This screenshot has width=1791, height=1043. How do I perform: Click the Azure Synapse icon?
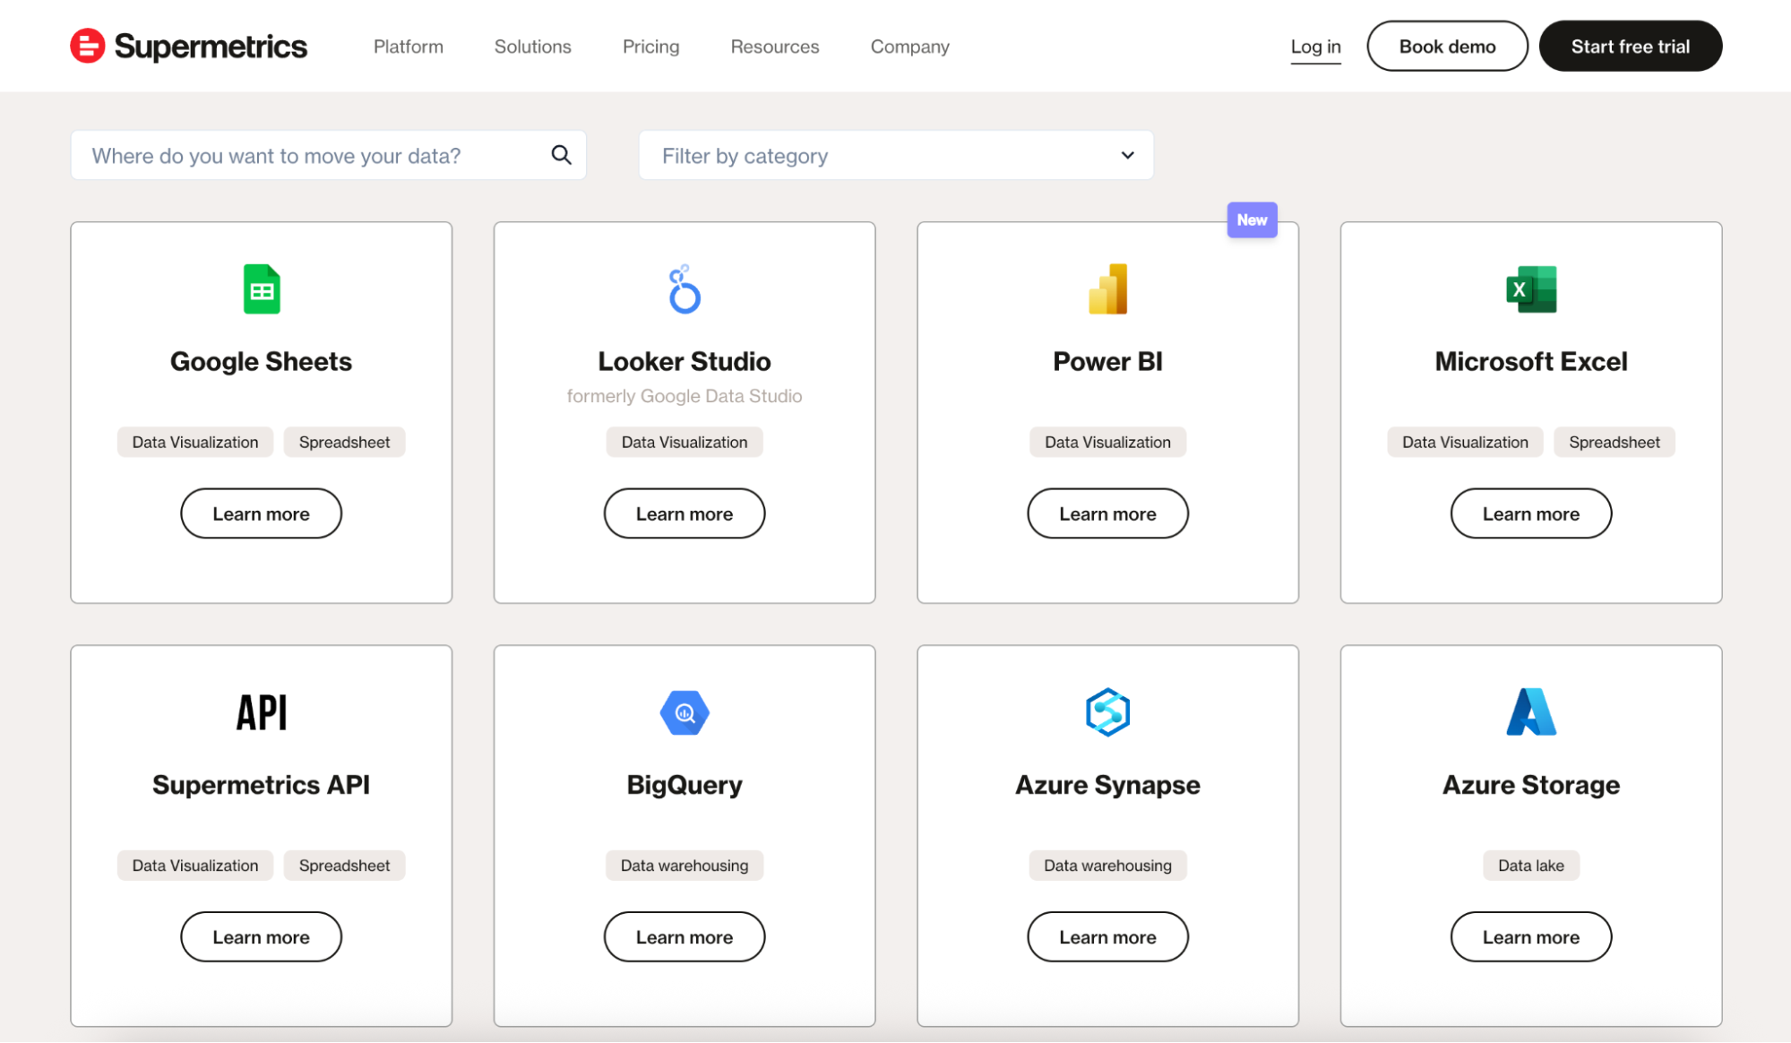[1107, 712]
